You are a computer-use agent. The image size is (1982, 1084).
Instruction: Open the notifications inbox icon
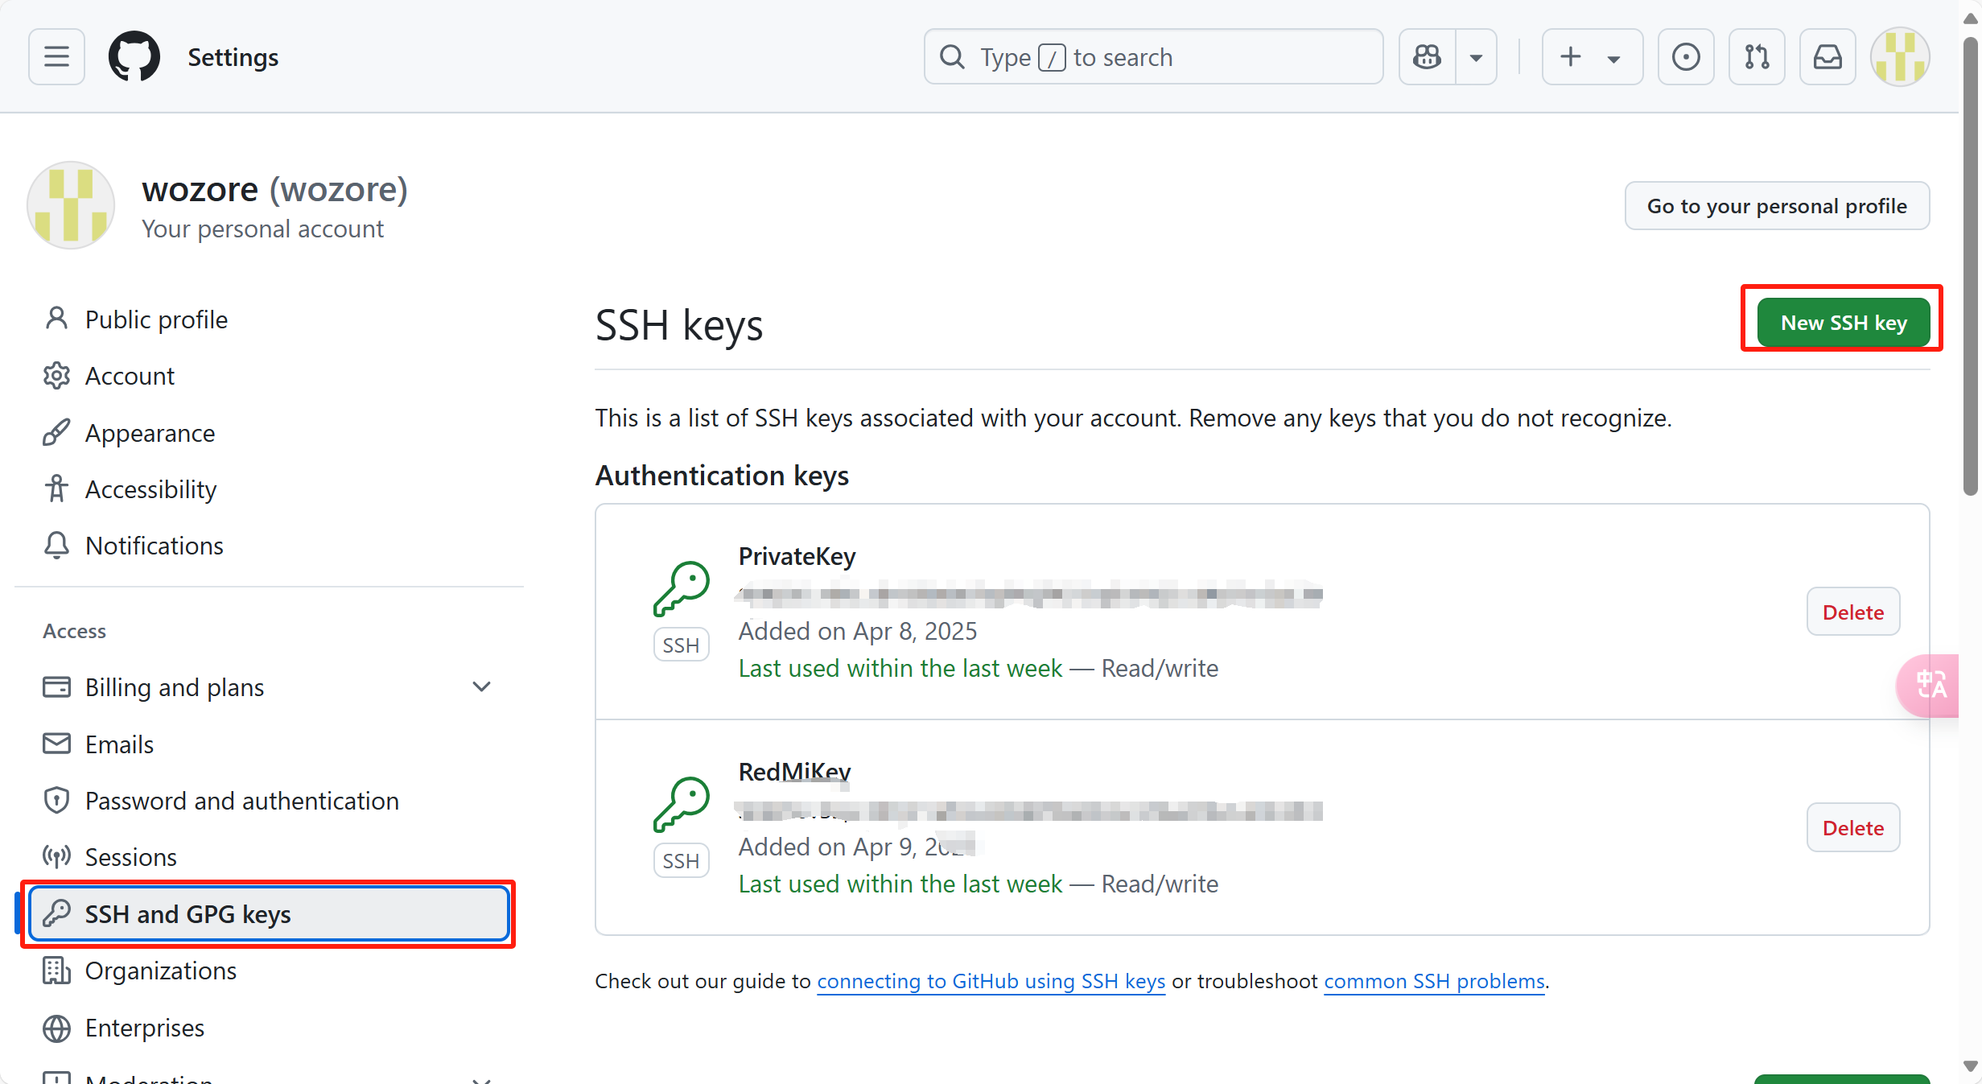(1827, 57)
